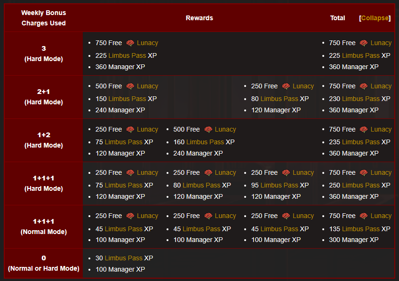The width and height of the screenshot is (399, 281).
Task: Open Limbus Pass link in 235 XP total entry
Action: (361, 142)
